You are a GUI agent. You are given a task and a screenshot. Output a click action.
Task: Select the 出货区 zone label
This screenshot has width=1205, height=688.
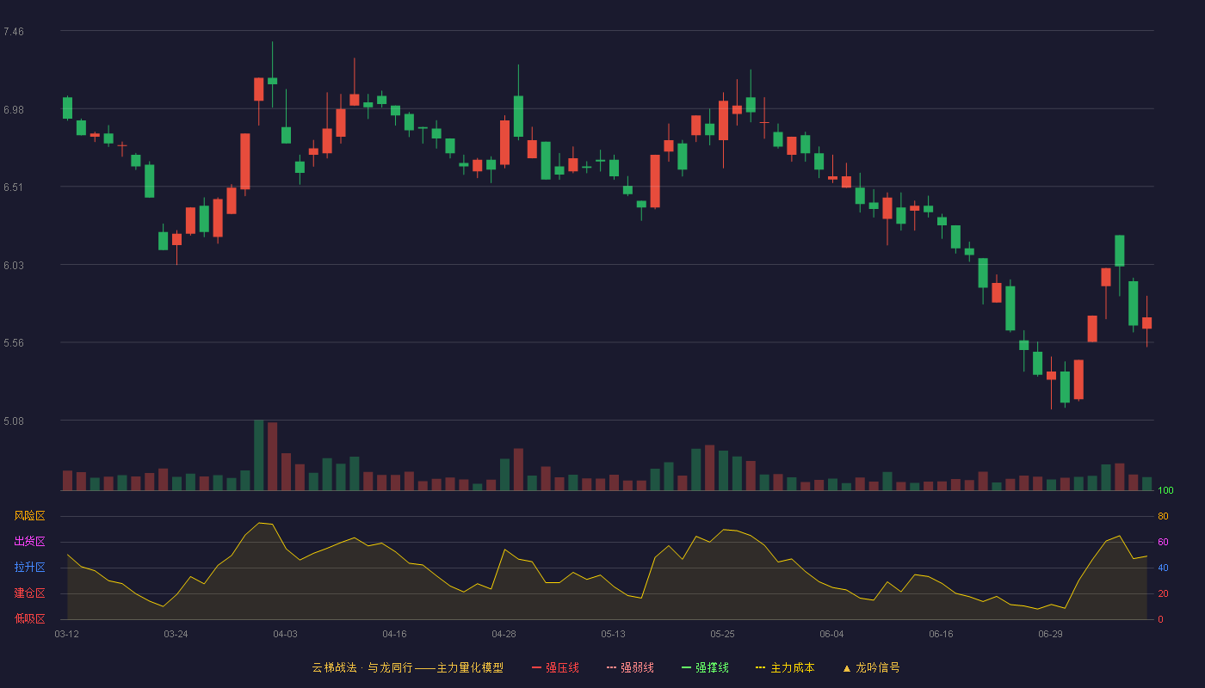click(29, 542)
